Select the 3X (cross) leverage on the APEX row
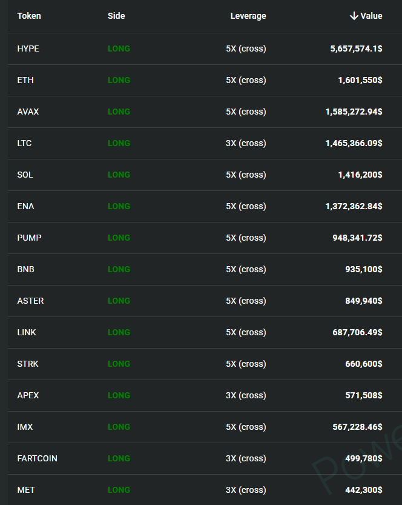The width and height of the screenshot is (402, 505). coord(246,395)
